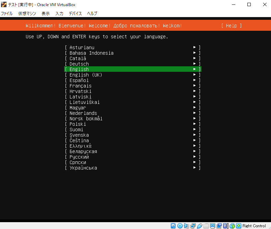Select Lietuviškai language

click(132, 102)
